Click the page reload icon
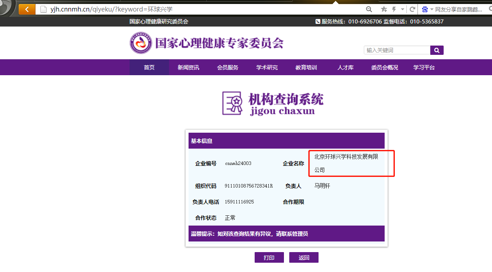492x272 pixels. (413, 9)
